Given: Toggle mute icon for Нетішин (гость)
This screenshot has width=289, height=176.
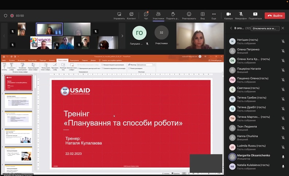Looking at the screenshot, I should [283, 41].
